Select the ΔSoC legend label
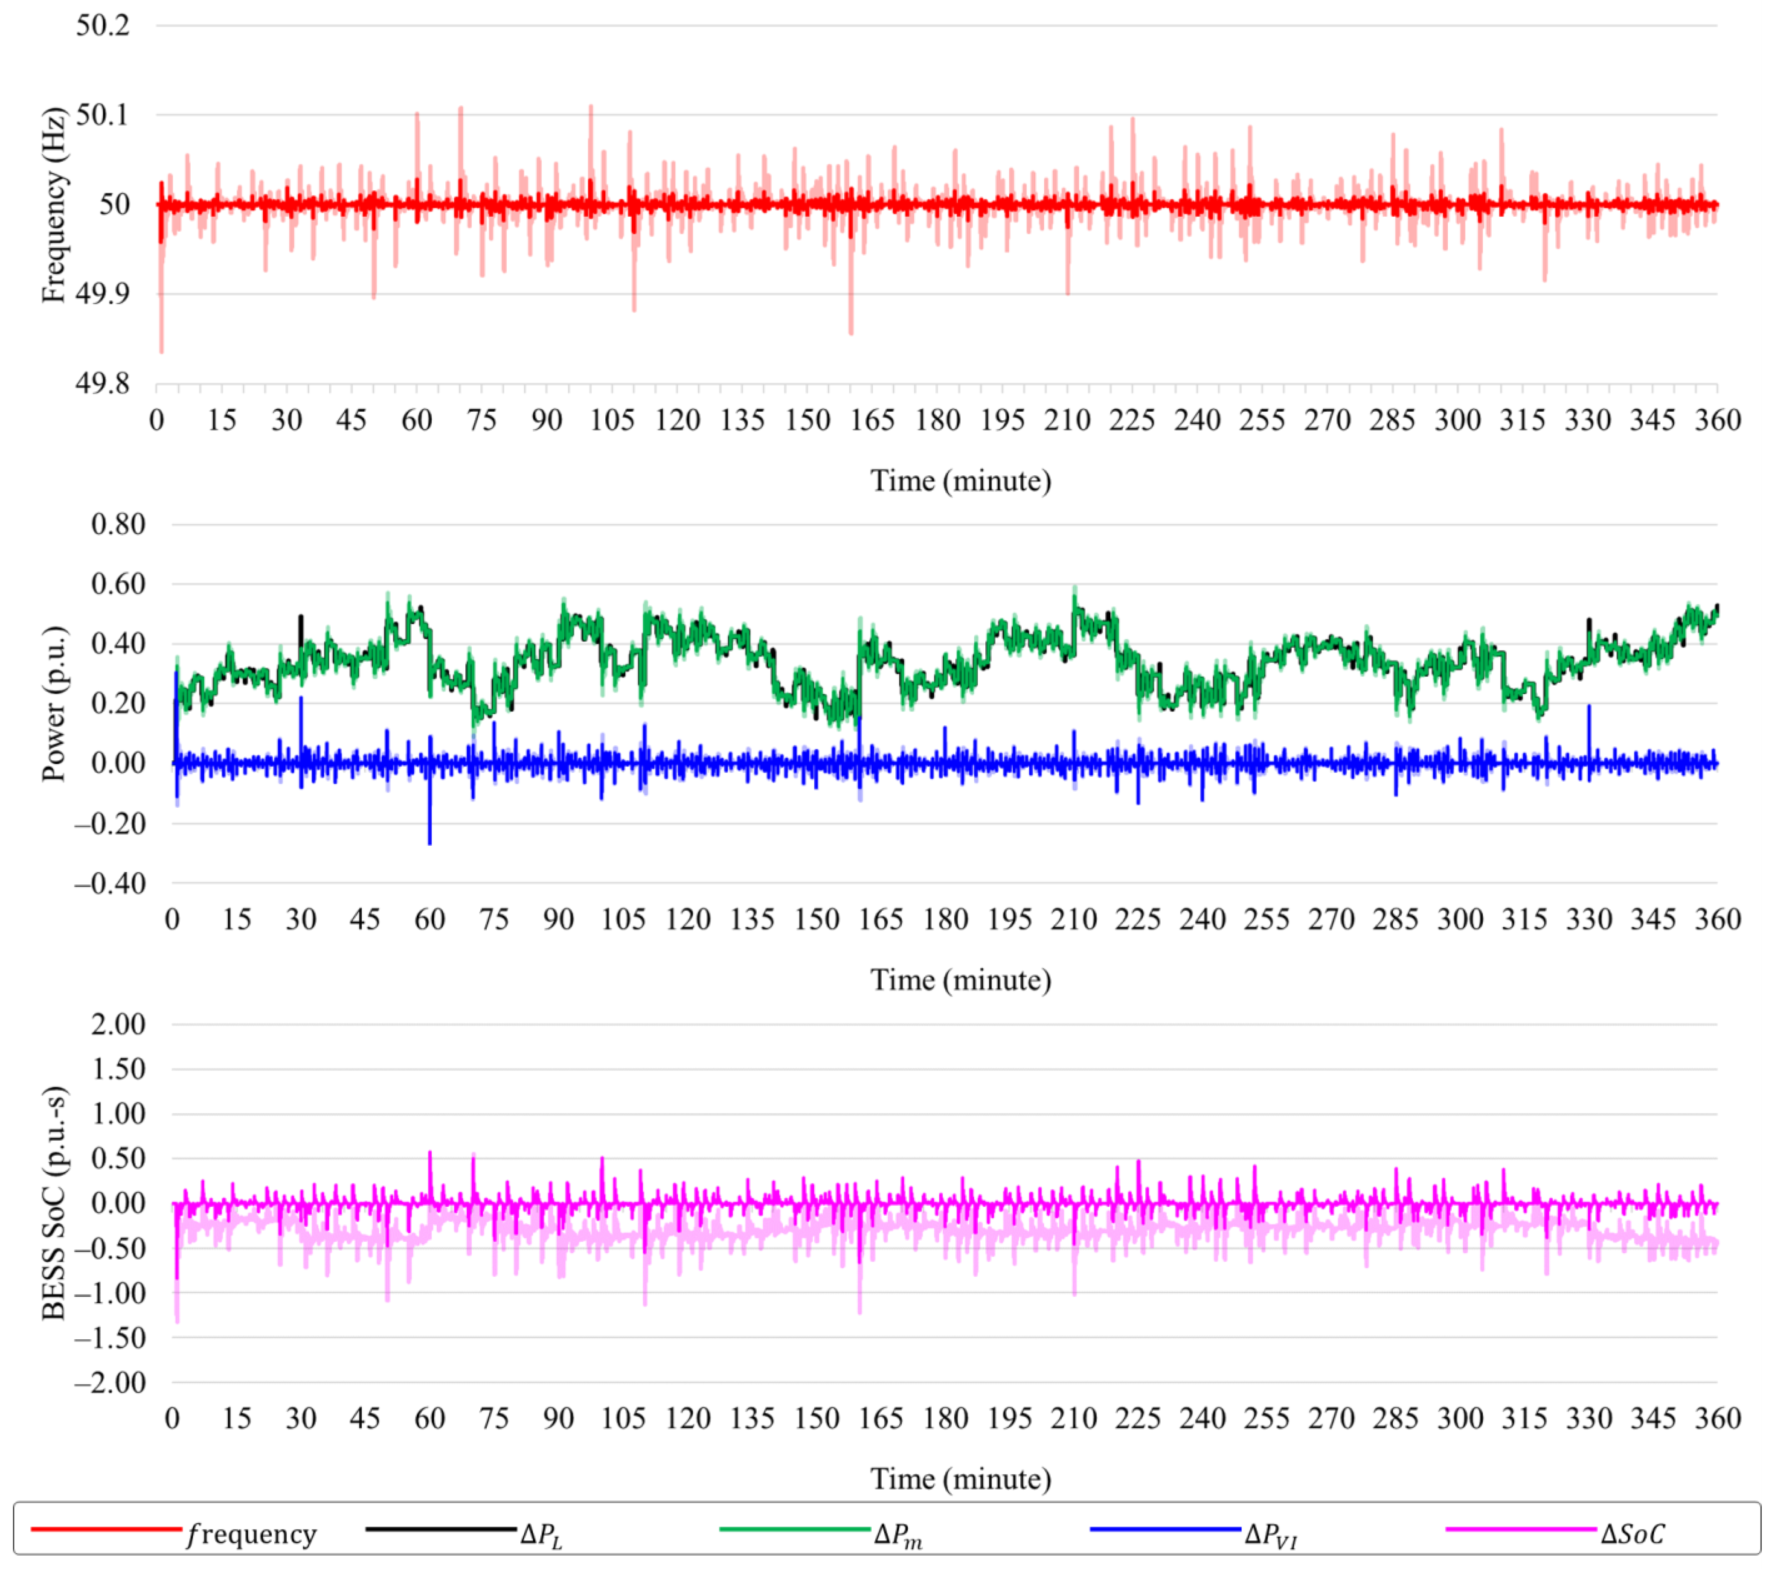This screenshot has width=1778, height=1569. point(1633,1533)
